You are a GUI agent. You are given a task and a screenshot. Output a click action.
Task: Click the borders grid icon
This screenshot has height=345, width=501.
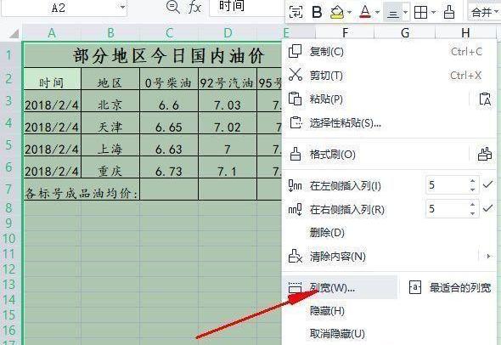coord(420,12)
